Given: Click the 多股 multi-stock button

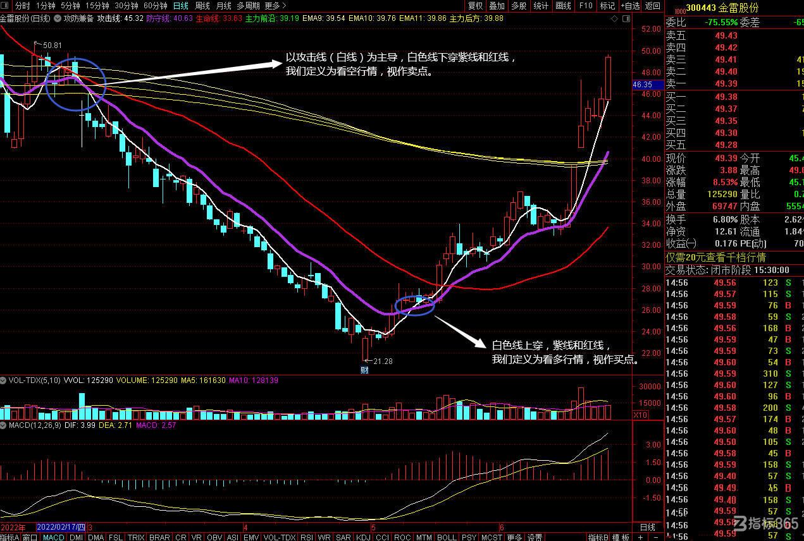Looking at the screenshot, I should [519, 6].
